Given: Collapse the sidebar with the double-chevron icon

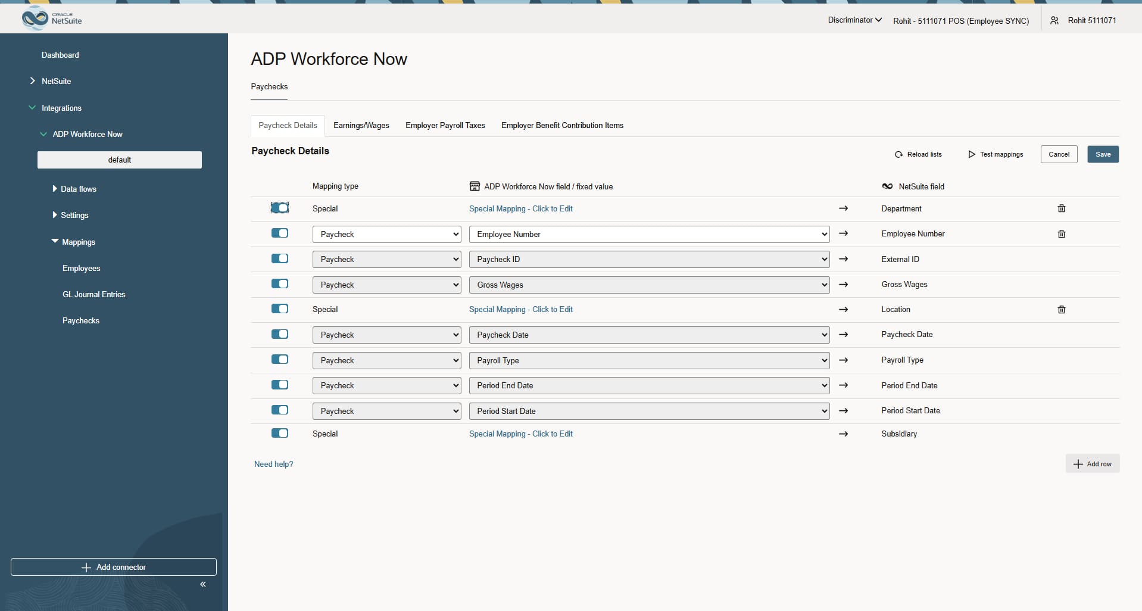Looking at the screenshot, I should pyautogui.click(x=203, y=584).
